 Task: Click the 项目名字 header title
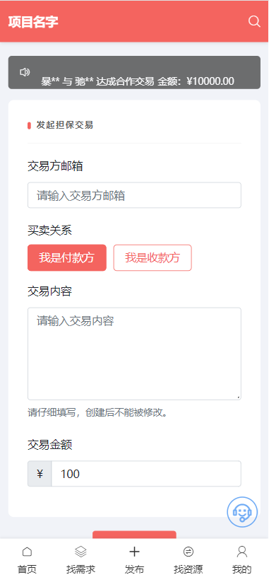click(x=33, y=21)
